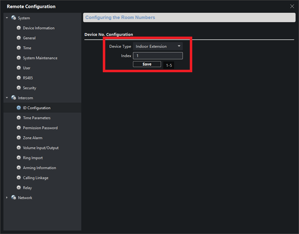This screenshot has height=234, width=299.
Task: Close the Remote Configuration window
Action: [292, 6]
